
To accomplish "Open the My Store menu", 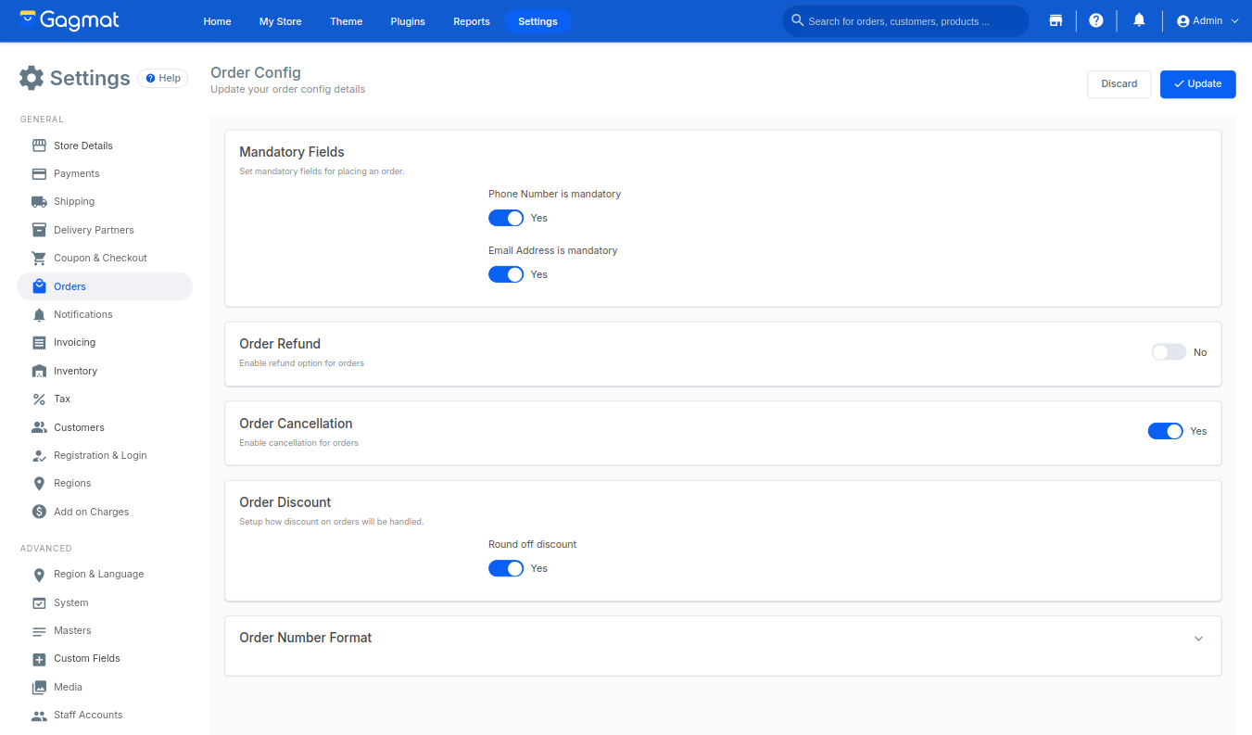I will click(281, 21).
